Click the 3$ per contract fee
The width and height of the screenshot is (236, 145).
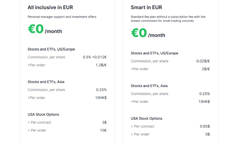click(x=104, y=122)
